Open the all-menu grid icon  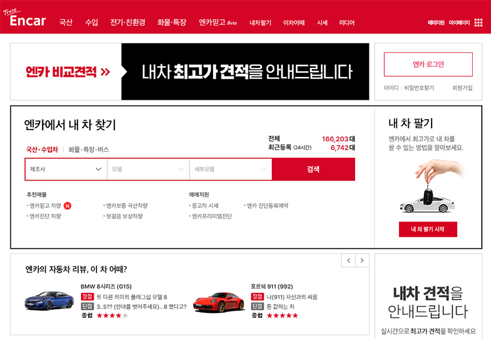coord(478,22)
